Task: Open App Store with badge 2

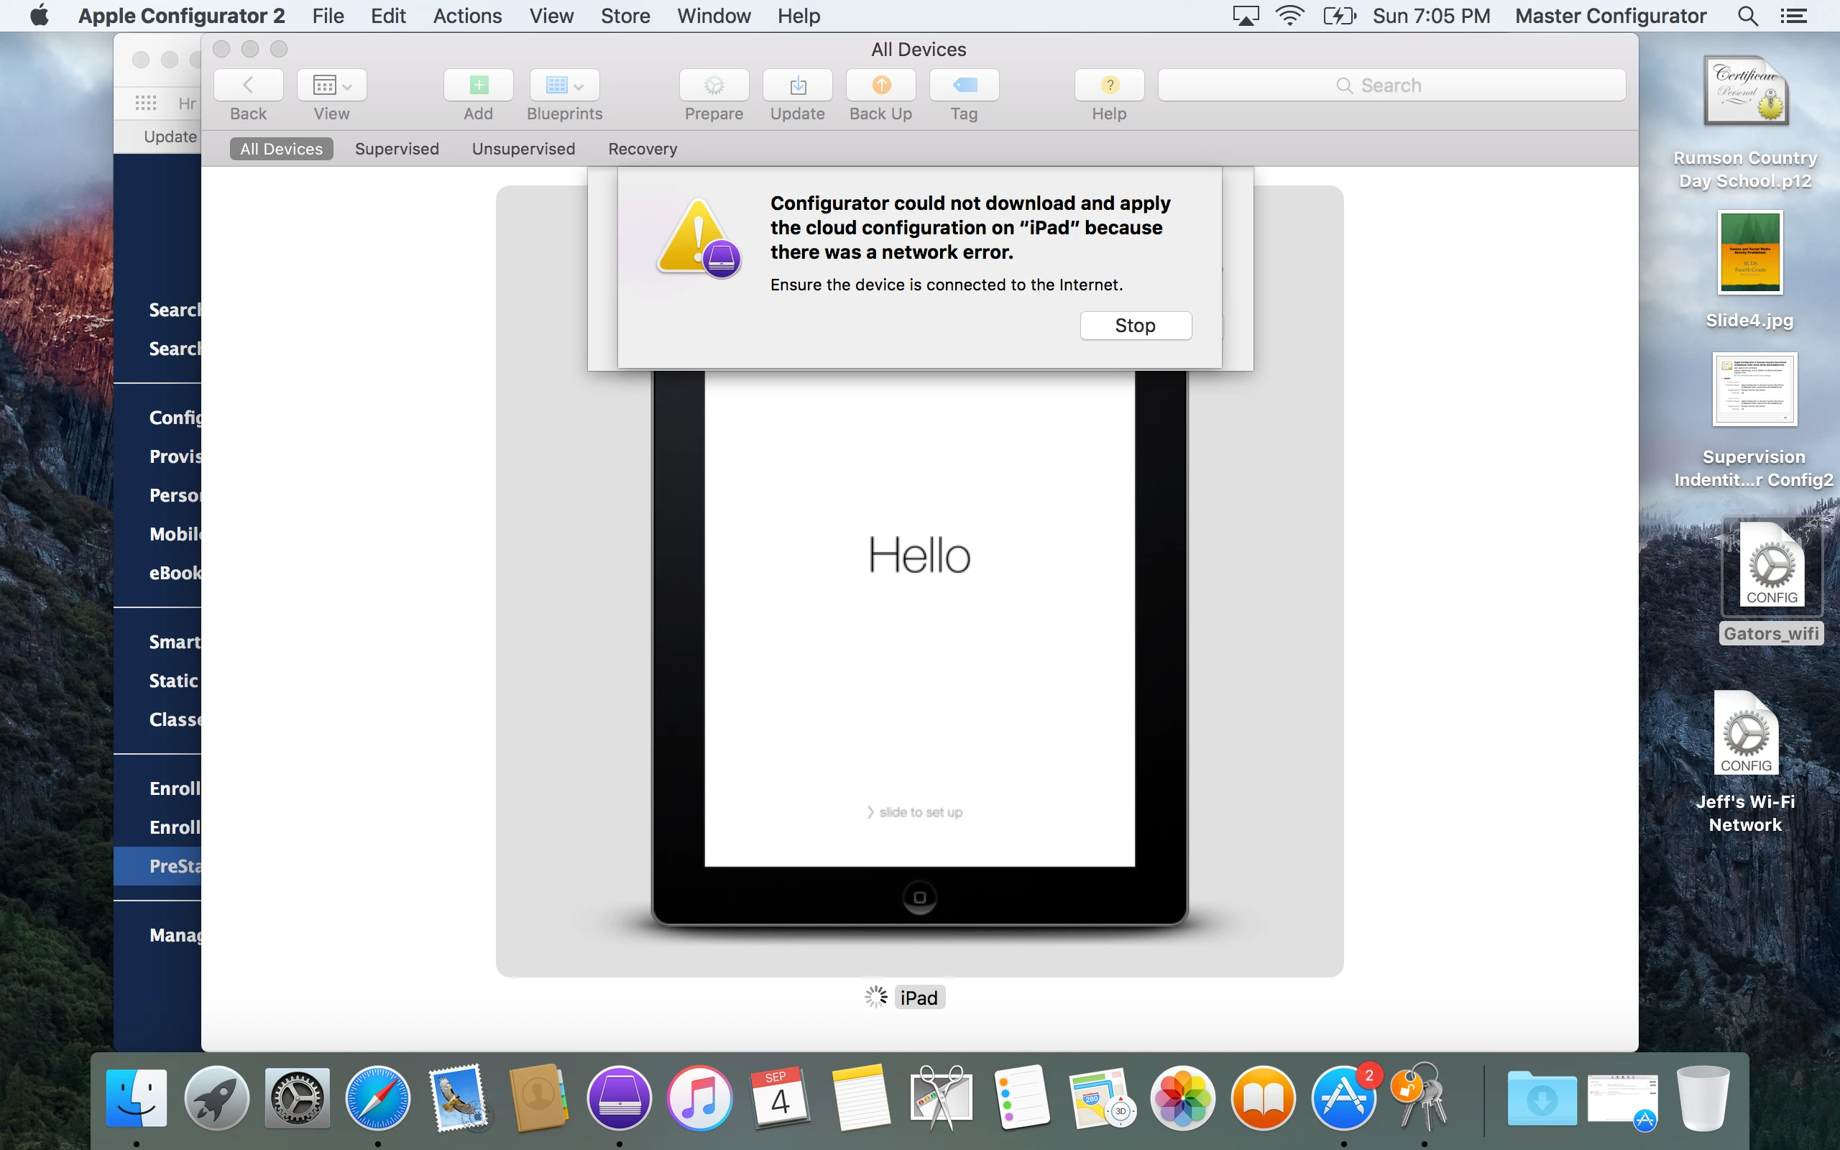Action: (1343, 1098)
